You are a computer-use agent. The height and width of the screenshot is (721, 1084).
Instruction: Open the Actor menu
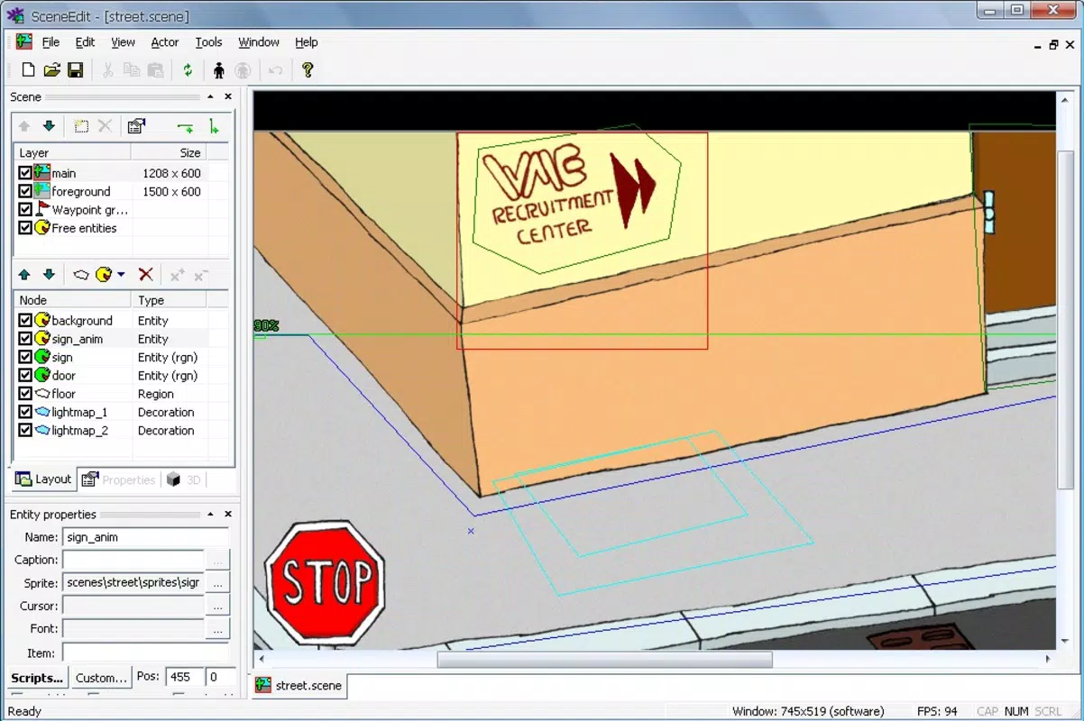pos(164,42)
